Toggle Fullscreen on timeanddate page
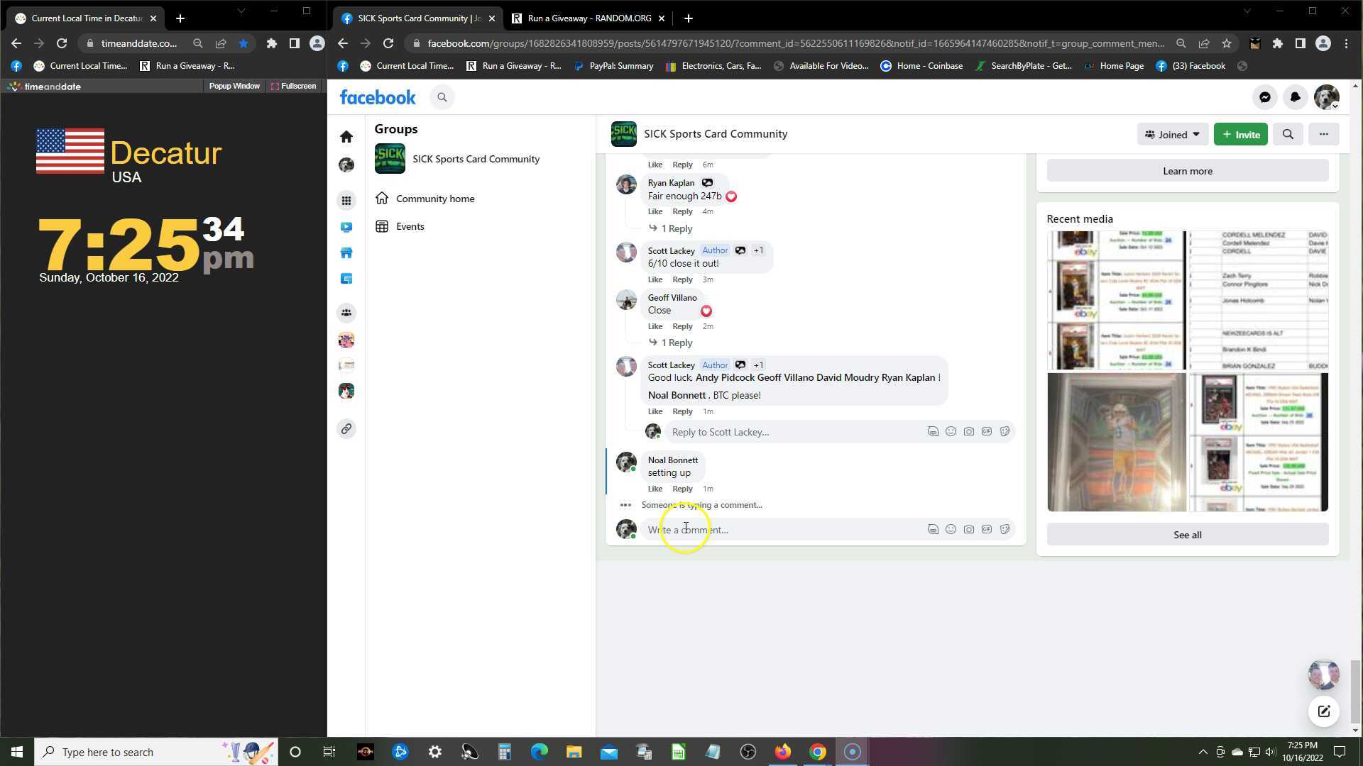This screenshot has width=1363, height=766. pos(293,86)
